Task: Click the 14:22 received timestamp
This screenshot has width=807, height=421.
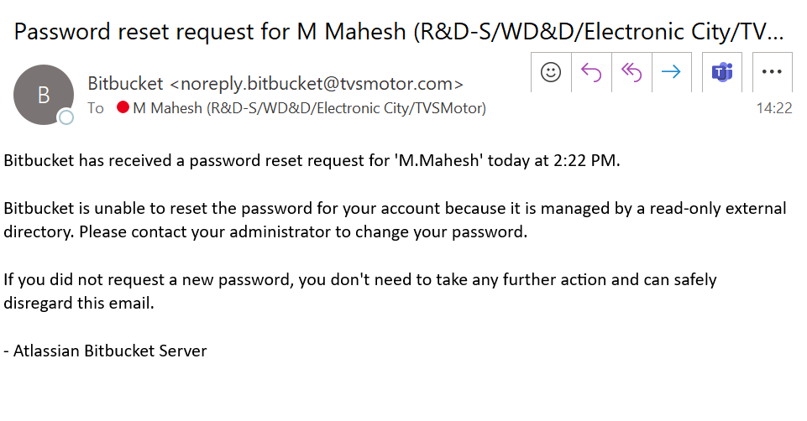Action: pos(774,108)
